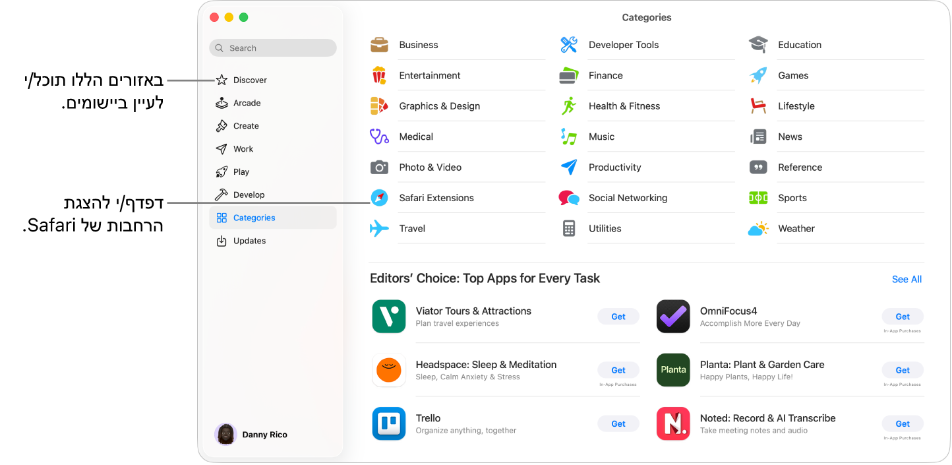Click the Trello app title
Viewport: 952px width, 465px height.
pos(428,418)
